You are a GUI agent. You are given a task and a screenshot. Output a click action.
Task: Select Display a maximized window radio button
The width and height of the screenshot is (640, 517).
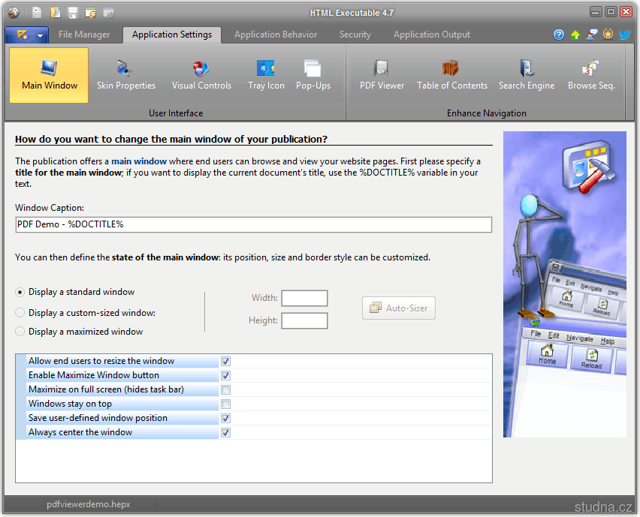(x=20, y=332)
